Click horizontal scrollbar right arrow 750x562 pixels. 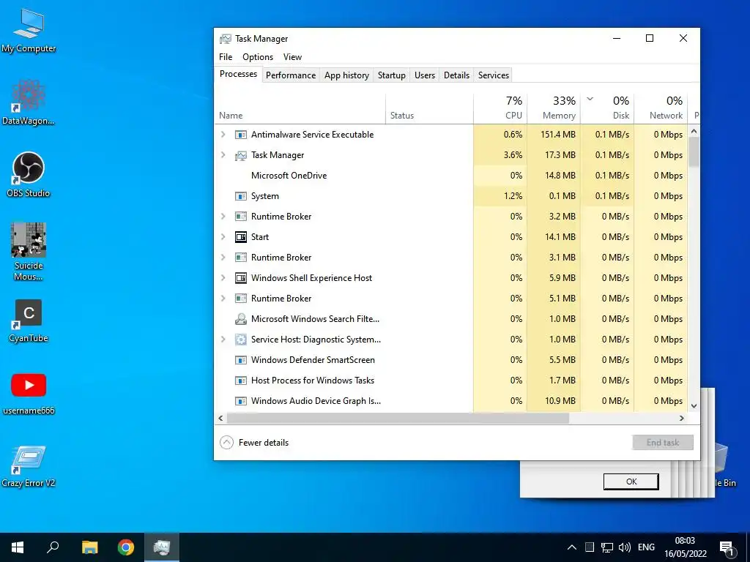(682, 418)
